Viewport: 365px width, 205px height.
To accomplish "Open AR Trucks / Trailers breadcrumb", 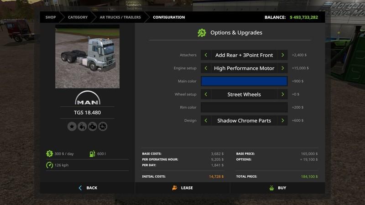I will [120, 17].
